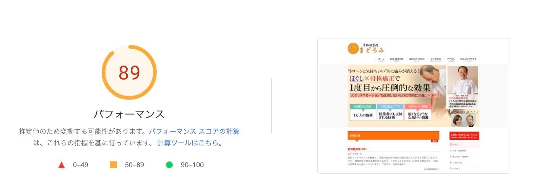Click the RSS badge in the お知らせ bar

coord(435,141)
